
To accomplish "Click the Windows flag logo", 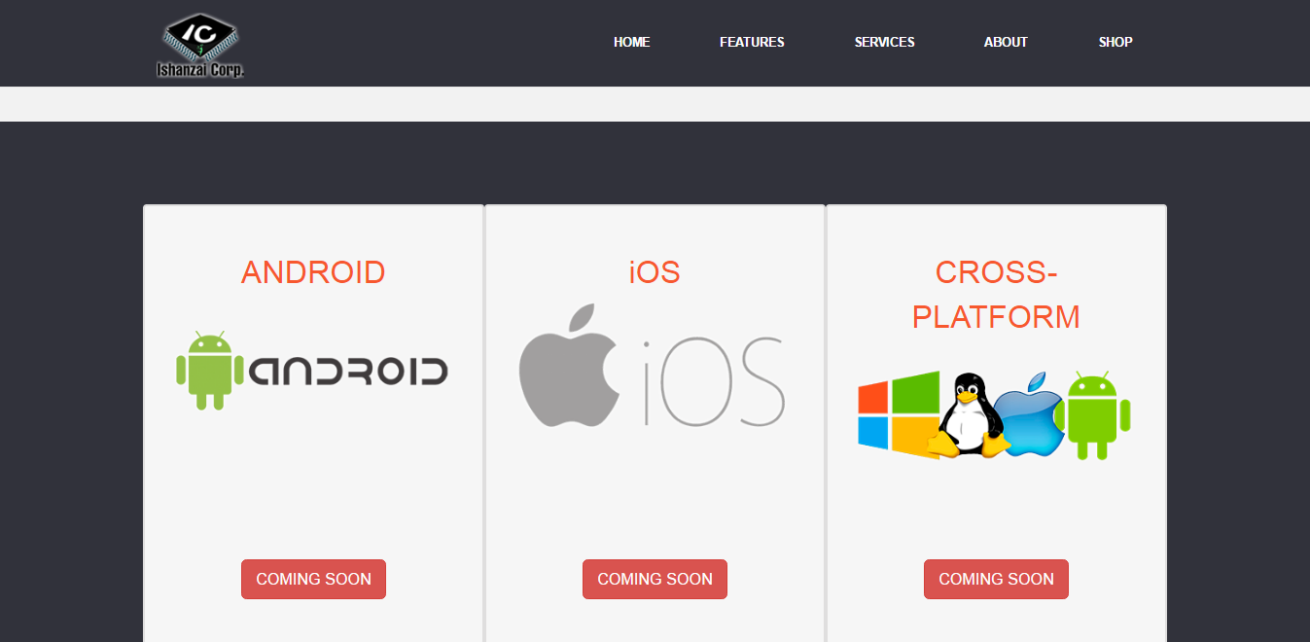I will (x=899, y=414).
